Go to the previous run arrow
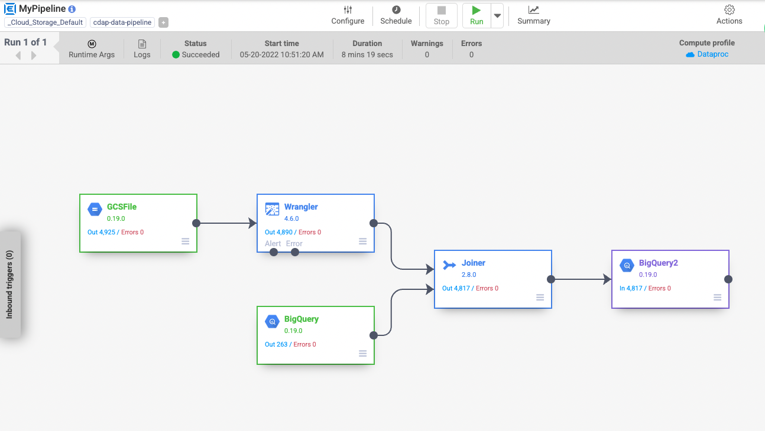The width and height of the screenshot is (765, 431). coord(18,55)
